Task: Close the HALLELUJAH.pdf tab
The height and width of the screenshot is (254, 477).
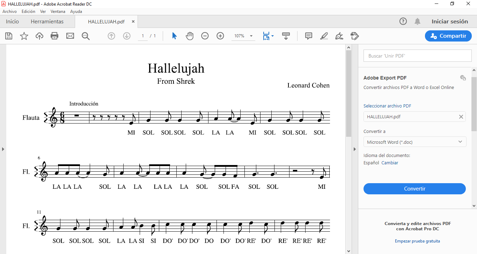Action: [133, 22]
